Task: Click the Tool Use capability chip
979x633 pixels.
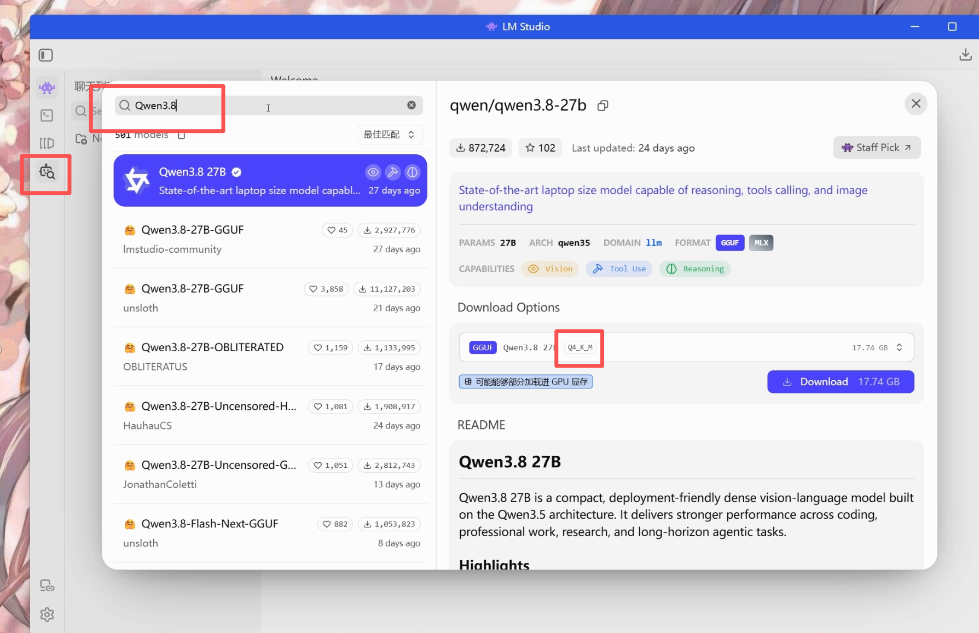Action: [x=619, y=269]
